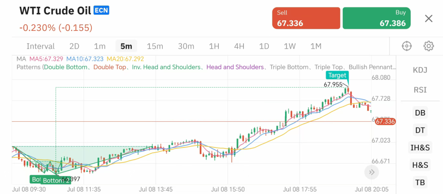Switch to the RSI indicator

click(x=420, y=90)
